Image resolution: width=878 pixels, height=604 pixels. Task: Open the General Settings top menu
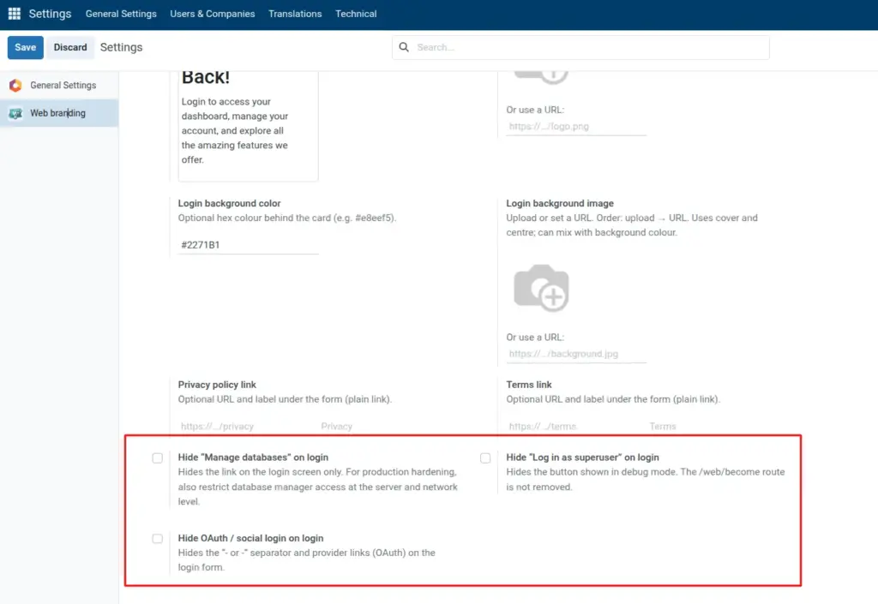(121, 14)
